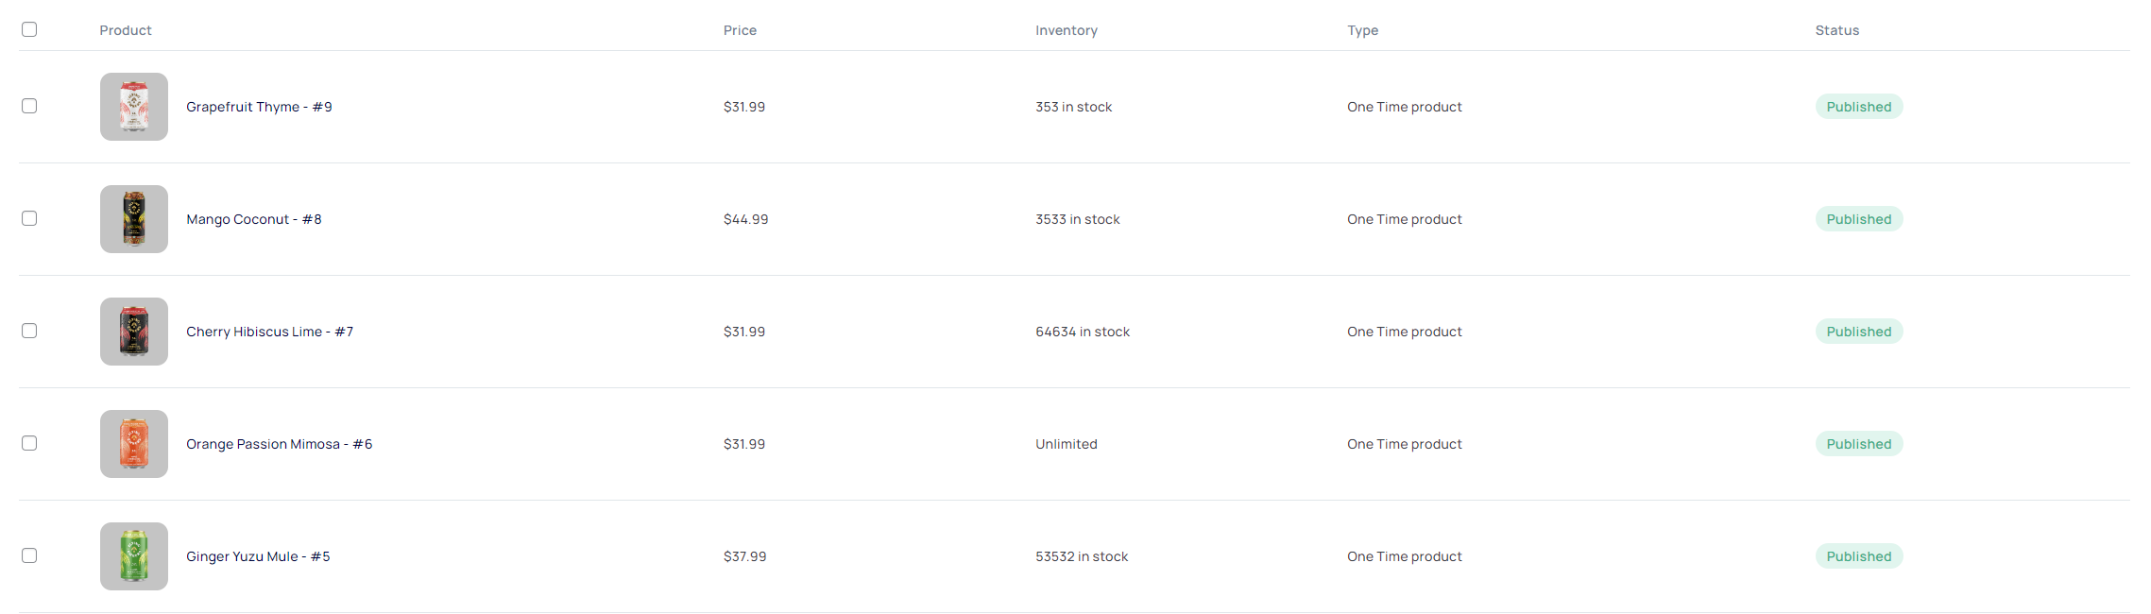
Task: Open Orange Passion Mimosa - #6 product
Action: coord(279,444)
